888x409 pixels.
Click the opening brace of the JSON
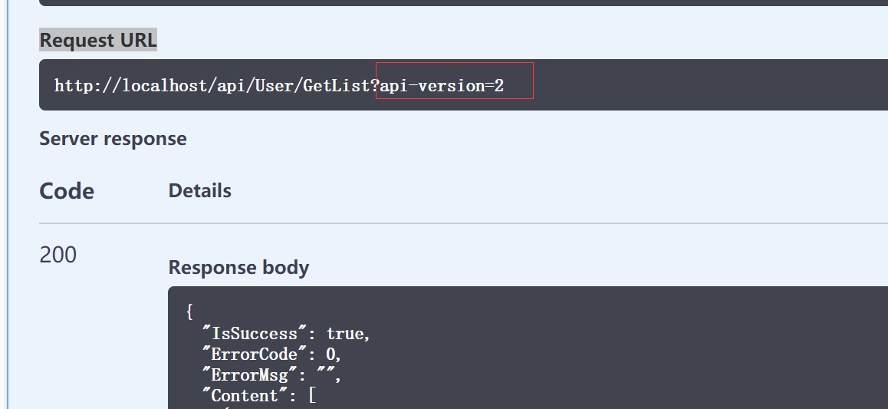(x=189, y=312)
